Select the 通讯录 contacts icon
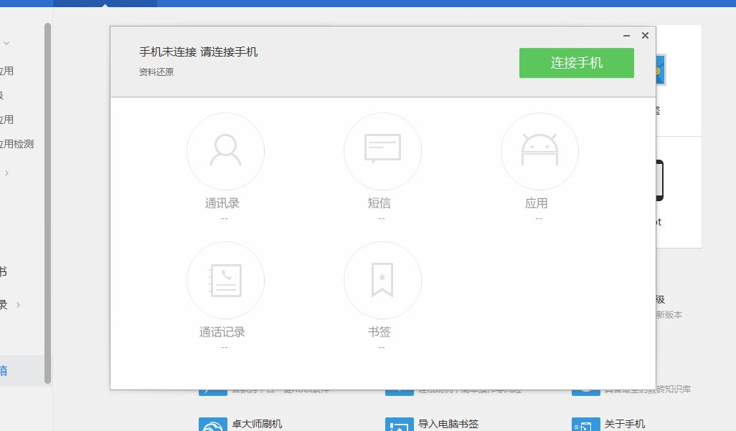The height and width of the screenshot is (431, 736). pyautogui.click(x=225, y=151)
